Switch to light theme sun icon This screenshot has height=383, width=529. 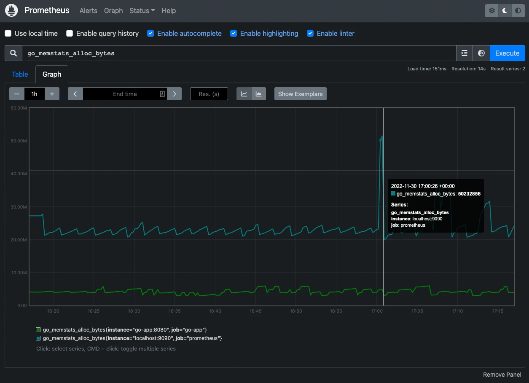click(x=492, y=11)
